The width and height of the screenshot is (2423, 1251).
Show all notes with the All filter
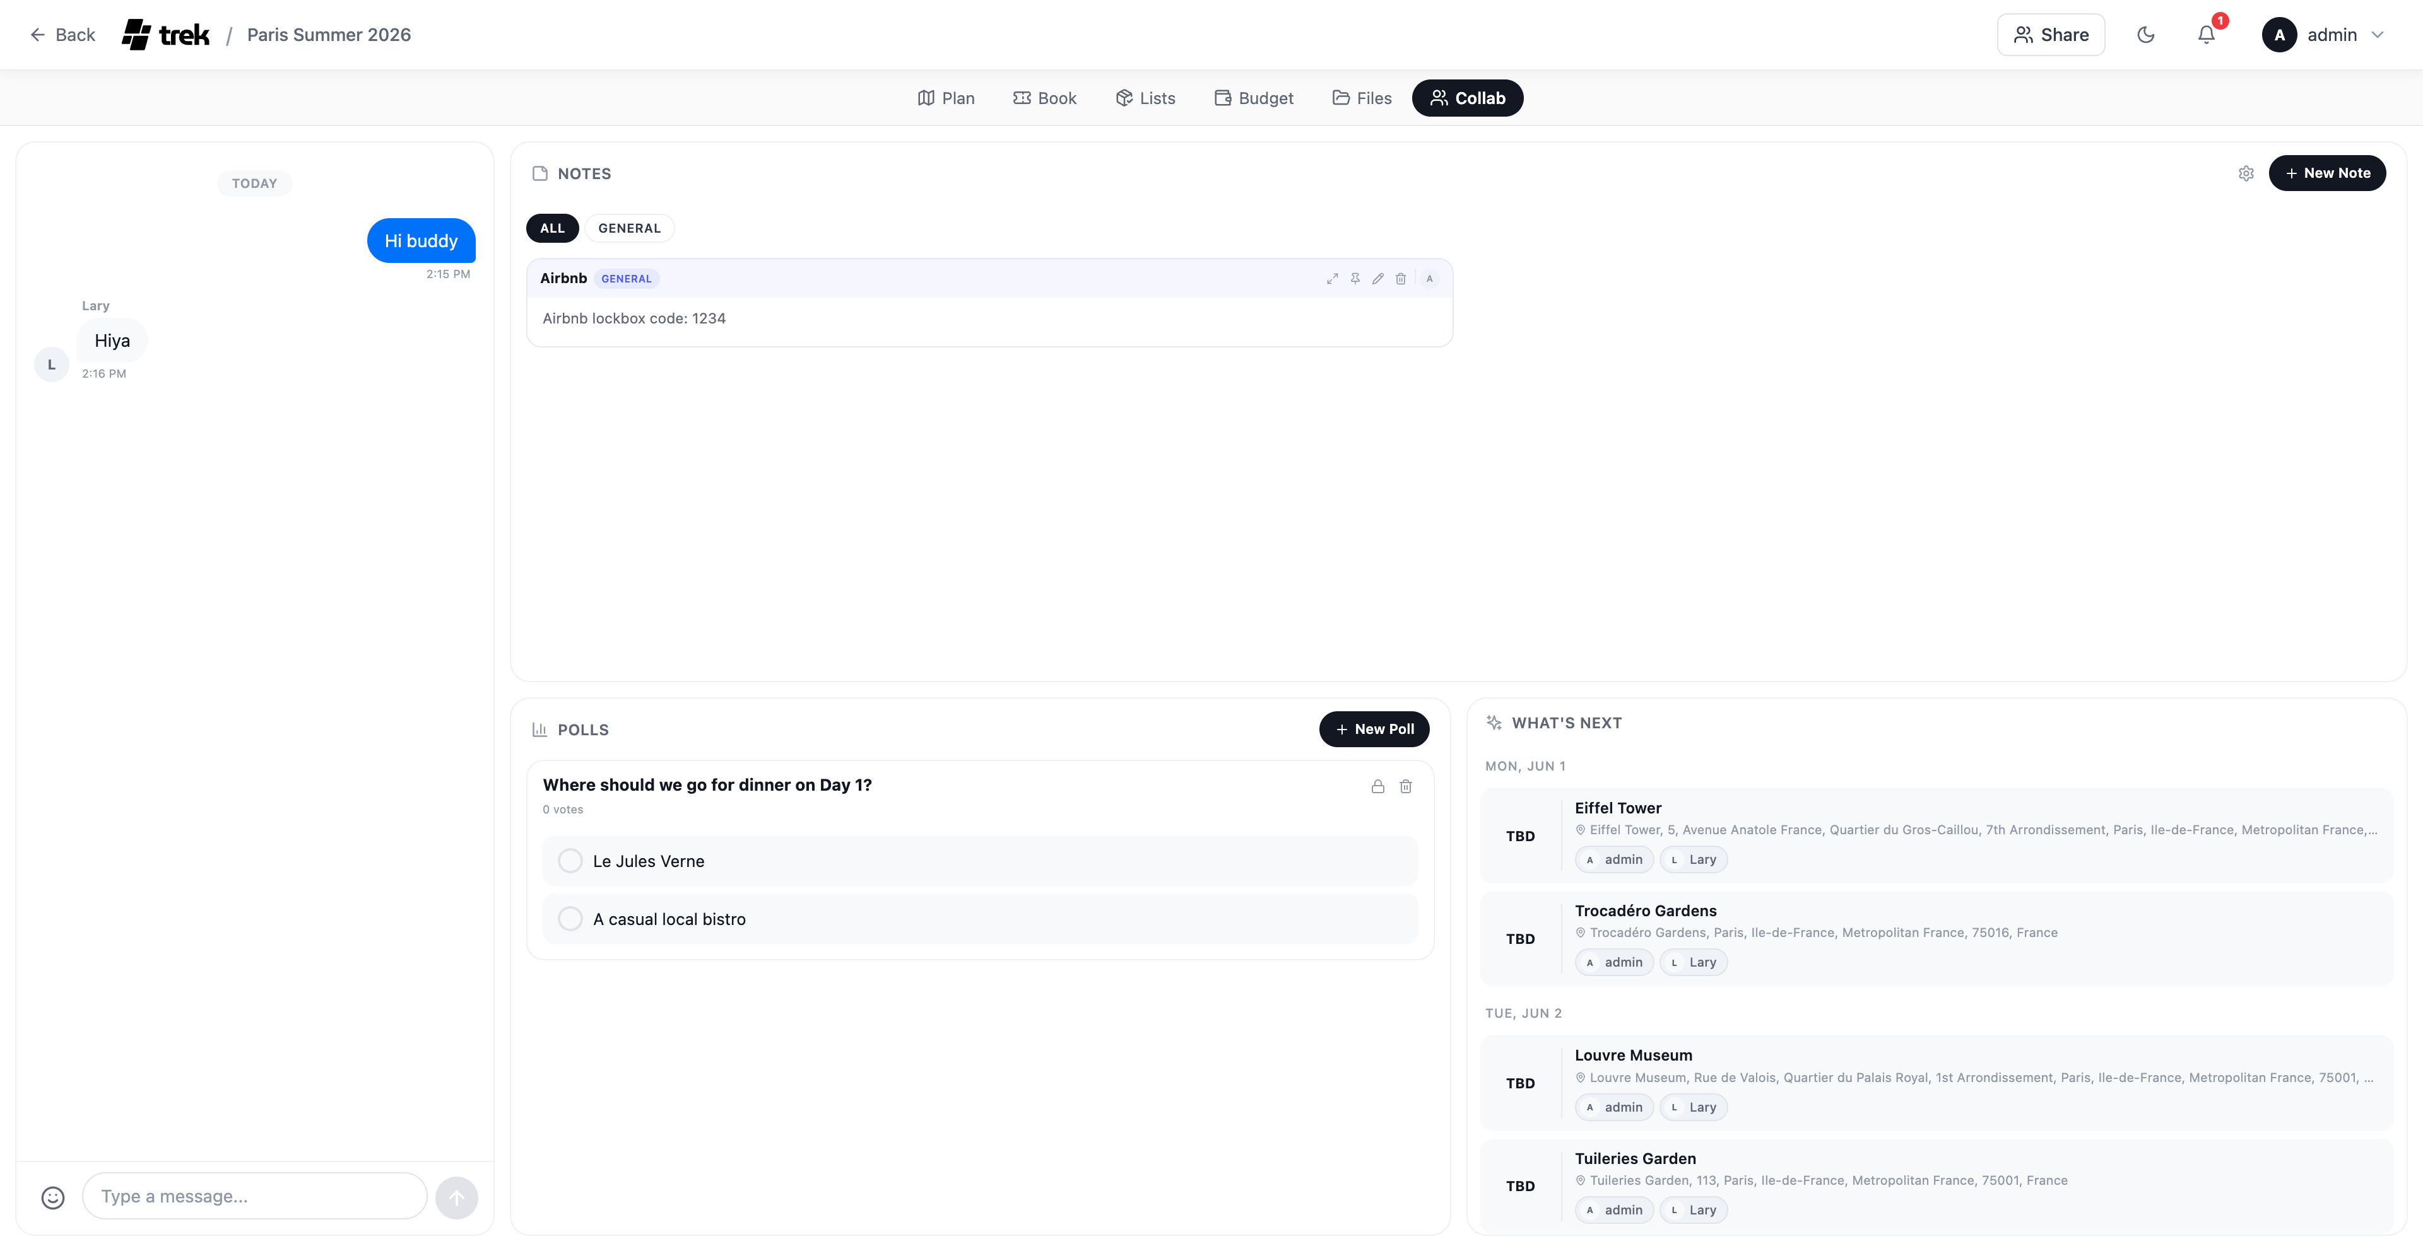click(552, 228)
